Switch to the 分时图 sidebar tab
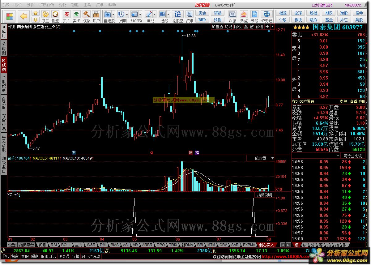This screenshot has width=371, height=265. tap(4, 49)
